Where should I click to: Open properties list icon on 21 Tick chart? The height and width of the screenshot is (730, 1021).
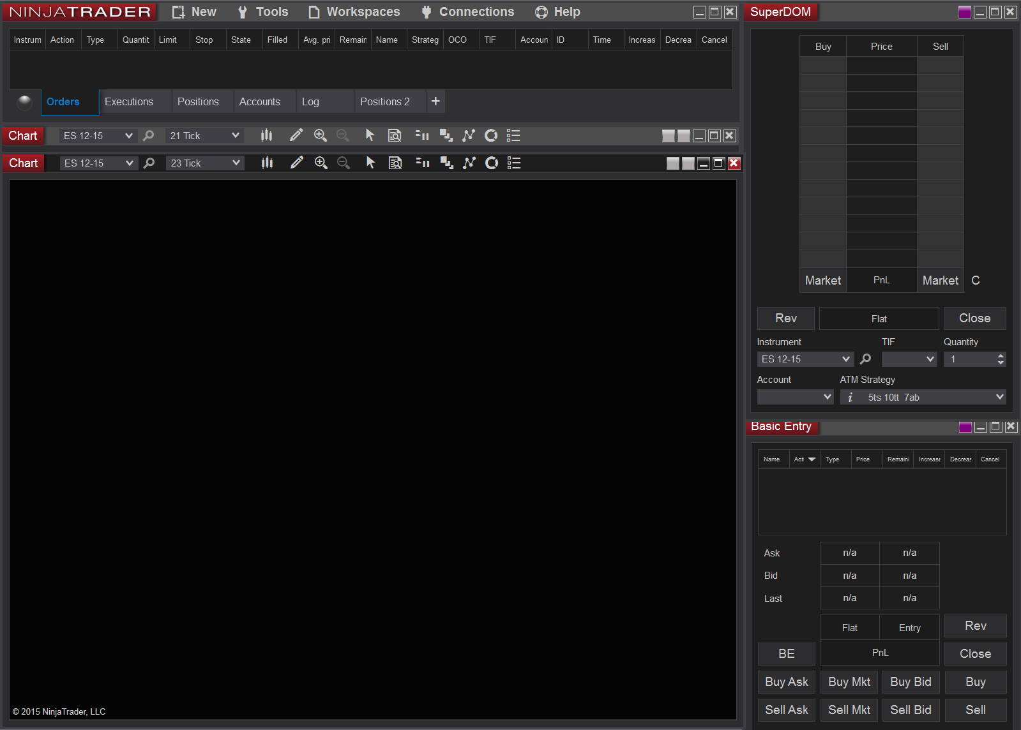point(513,135)
